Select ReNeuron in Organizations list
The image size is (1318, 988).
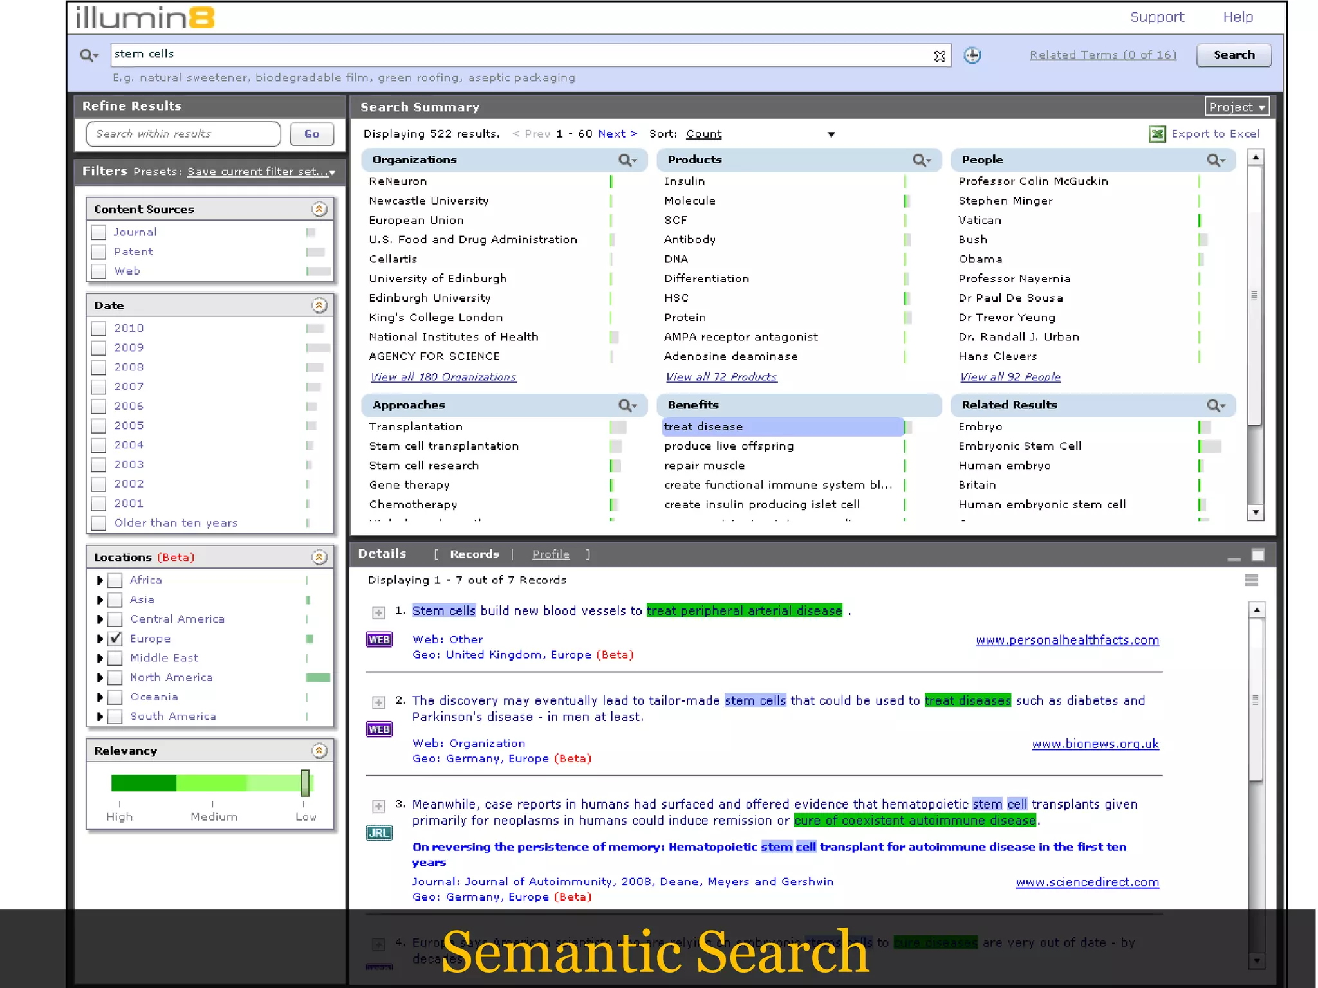point(398,182)
